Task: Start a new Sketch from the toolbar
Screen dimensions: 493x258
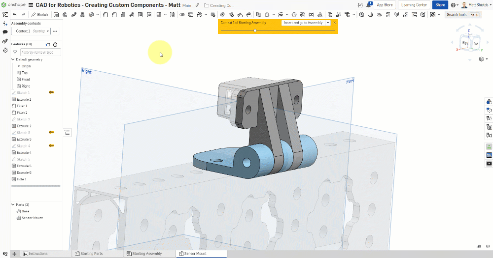Action: pyautogui.click(x=40, y=15)
